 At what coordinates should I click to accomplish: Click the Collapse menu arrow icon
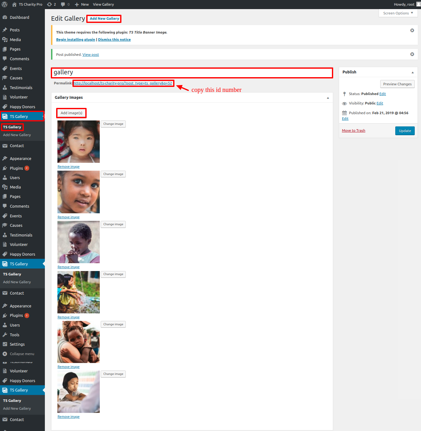5,354
